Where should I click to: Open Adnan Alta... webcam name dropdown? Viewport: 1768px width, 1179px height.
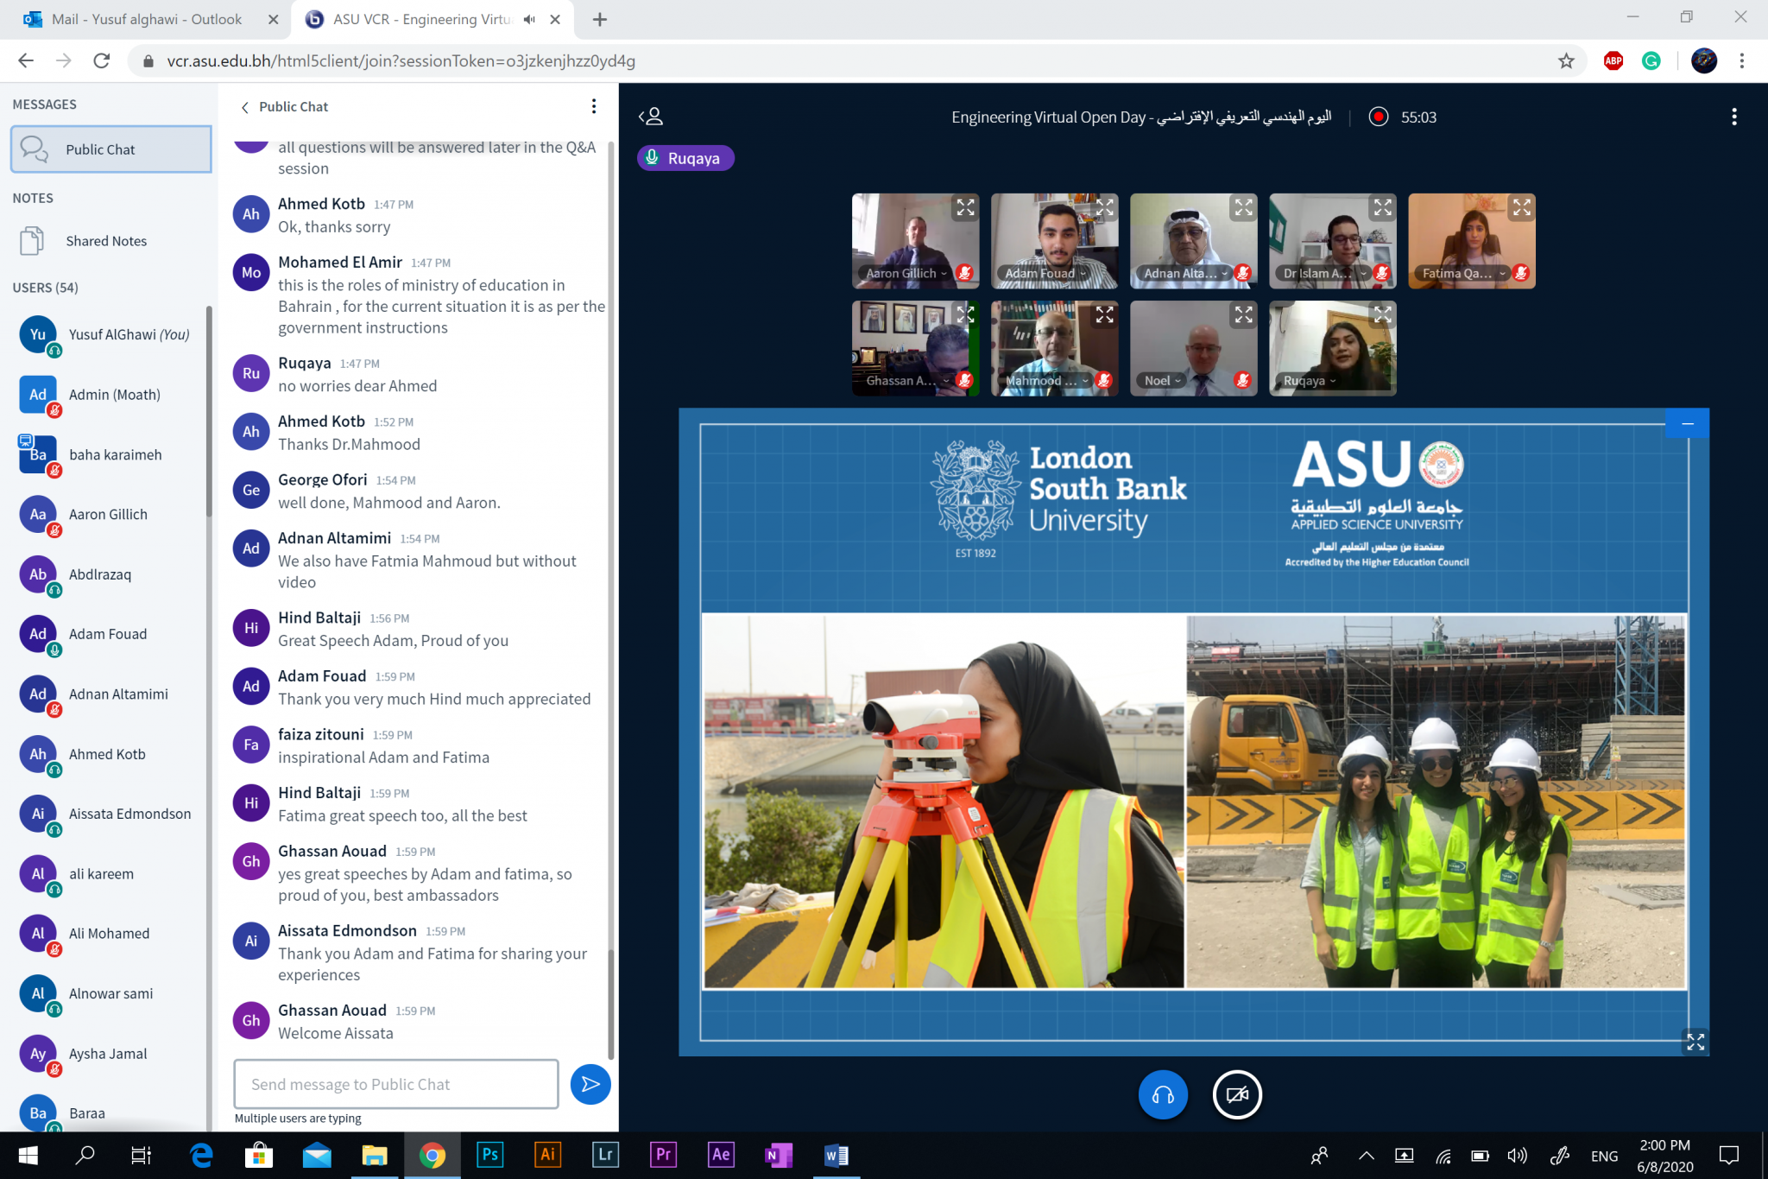point(1185,273)
